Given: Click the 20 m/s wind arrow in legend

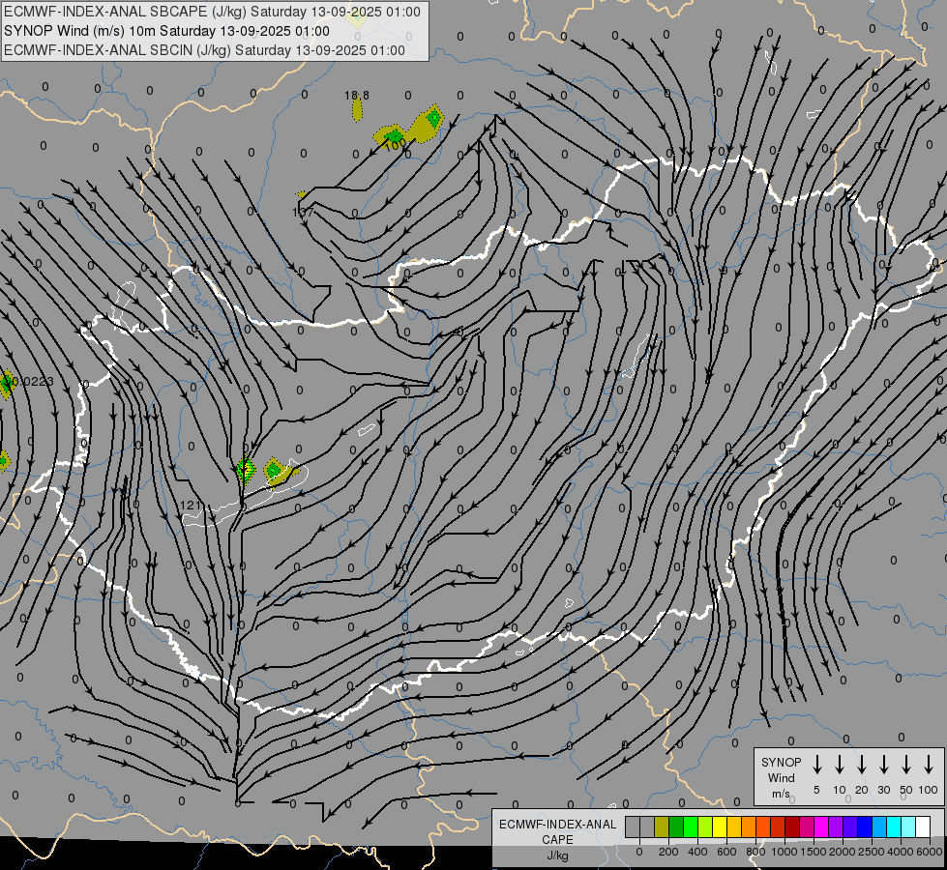Looking at the screenshot, I should click(862, 765).
